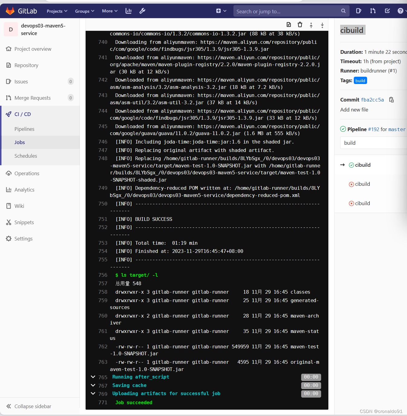Open the raw job log view
407x416 pixels.
(288, 24)
